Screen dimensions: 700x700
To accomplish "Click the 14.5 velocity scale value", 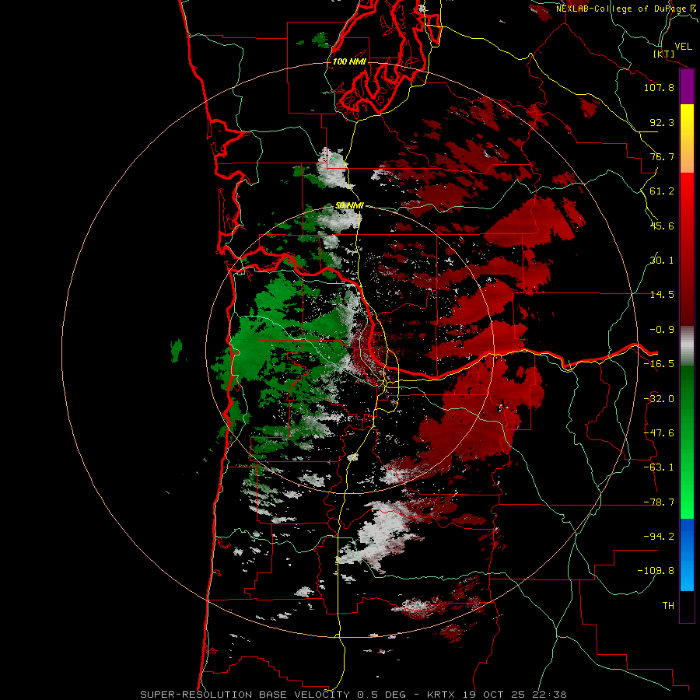I will [x=662, y=295].
